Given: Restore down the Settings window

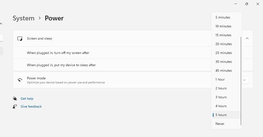Looking at the screenshot, I should 246,4.
